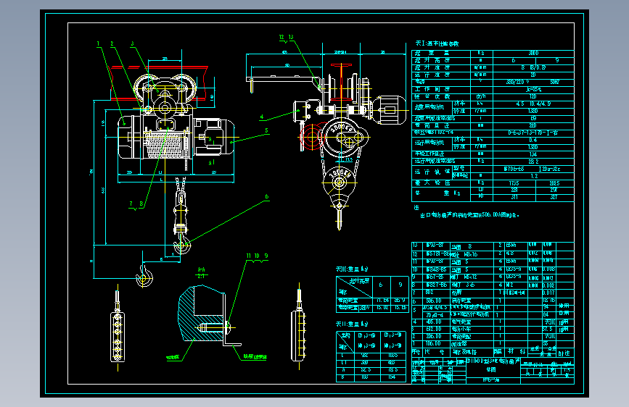
Task: Select callout number 12 above side view
Action: coord(281,37)
